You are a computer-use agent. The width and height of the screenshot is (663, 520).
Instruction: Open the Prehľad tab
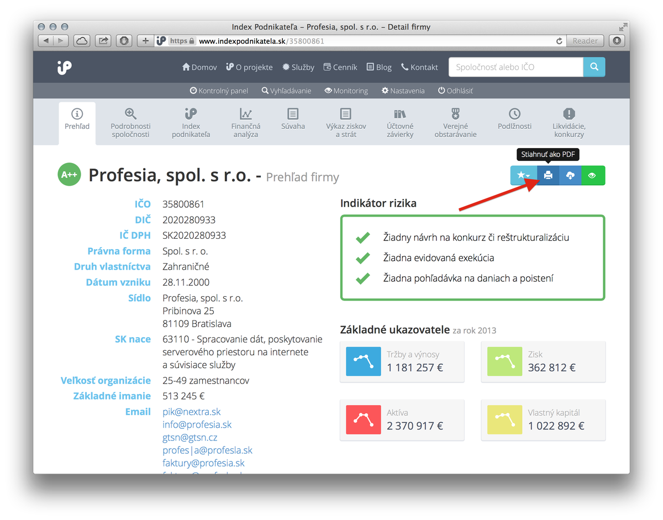pyautogui.click(x=77, y=123)
